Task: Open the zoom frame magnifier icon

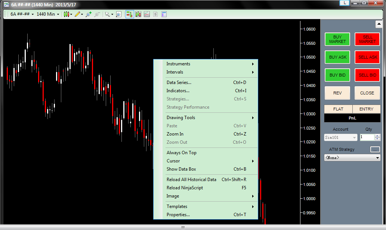Action: click(119, 14)
